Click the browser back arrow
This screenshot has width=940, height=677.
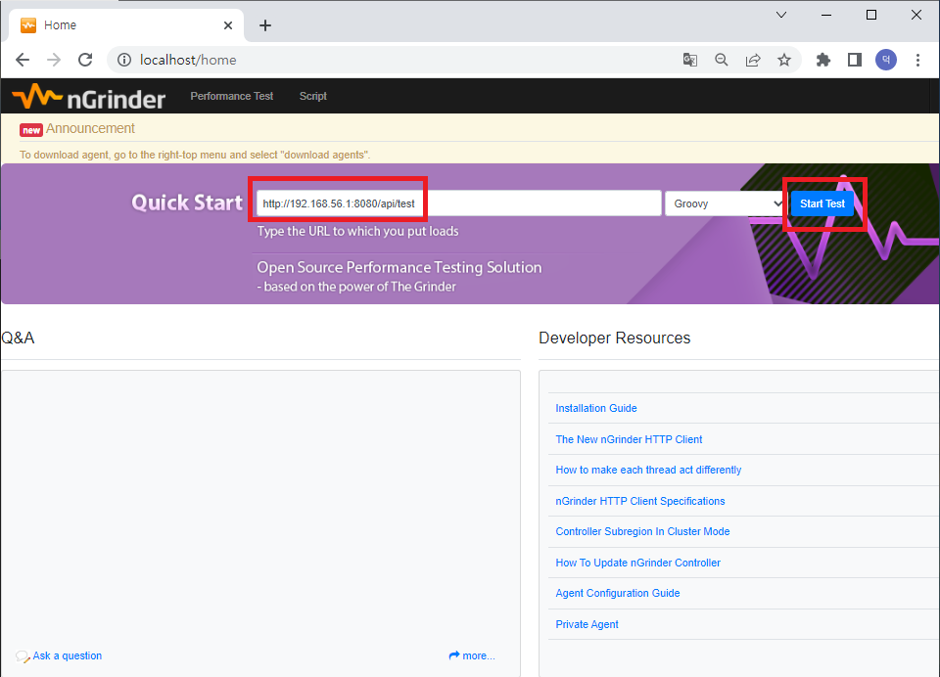(23, 60)
